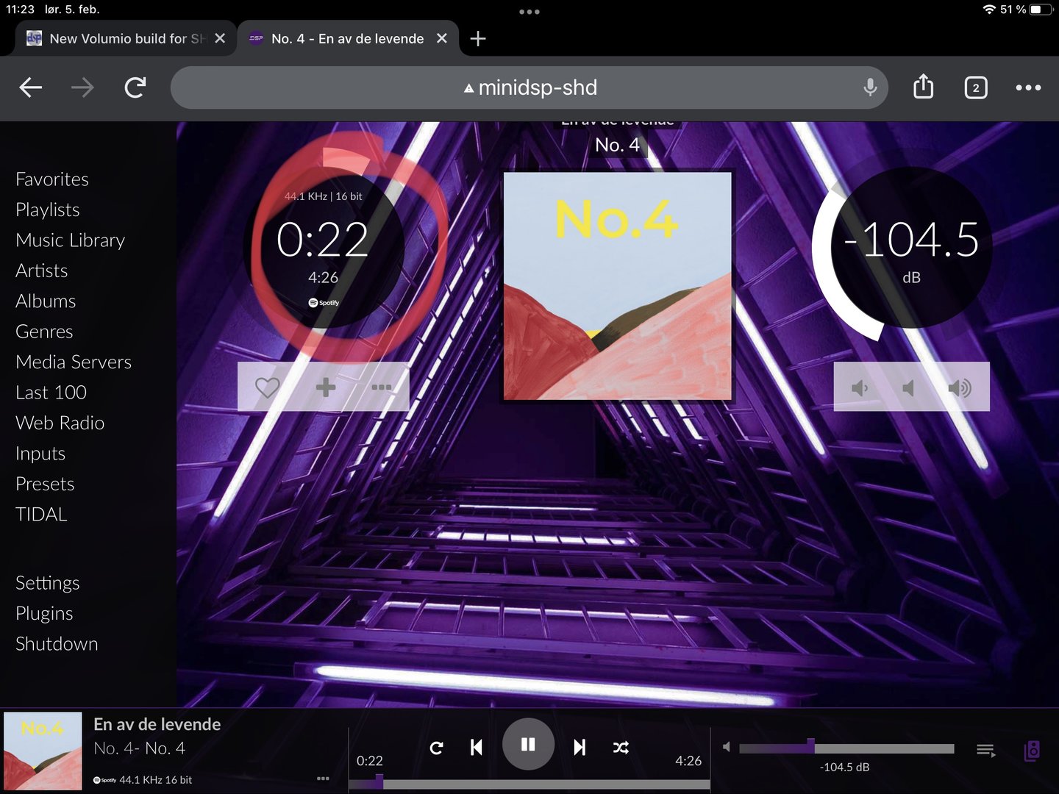Skip to the previous track
The image size is (1059, 794).
click(x=477, y=748)
